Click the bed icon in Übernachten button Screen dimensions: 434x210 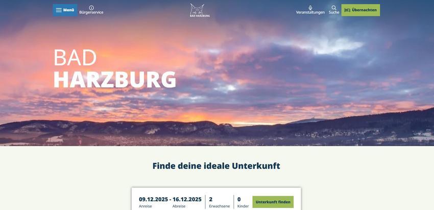coord(347,10)
